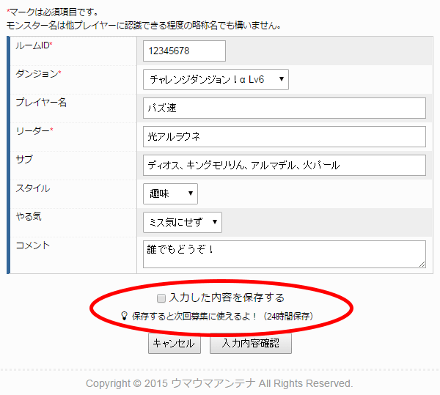Click the player name field パズ速
Viewport: 440px width, 395px height.
[285, 108]
